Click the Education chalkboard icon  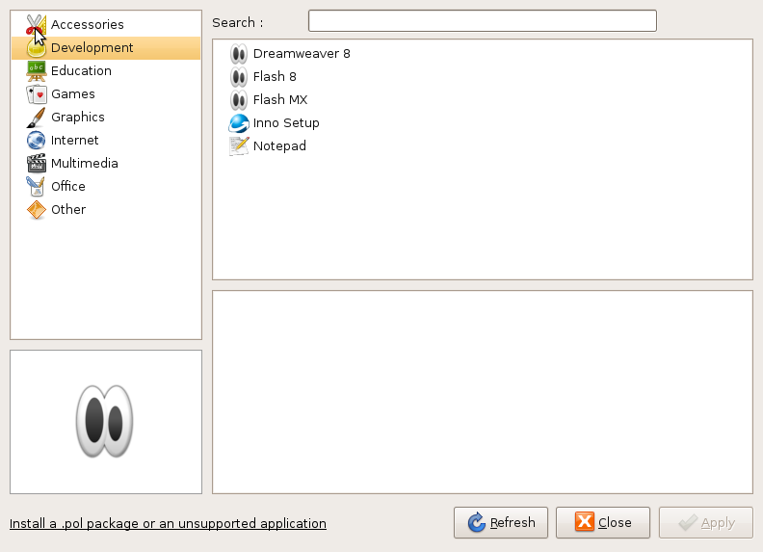[x=36, y=71]
